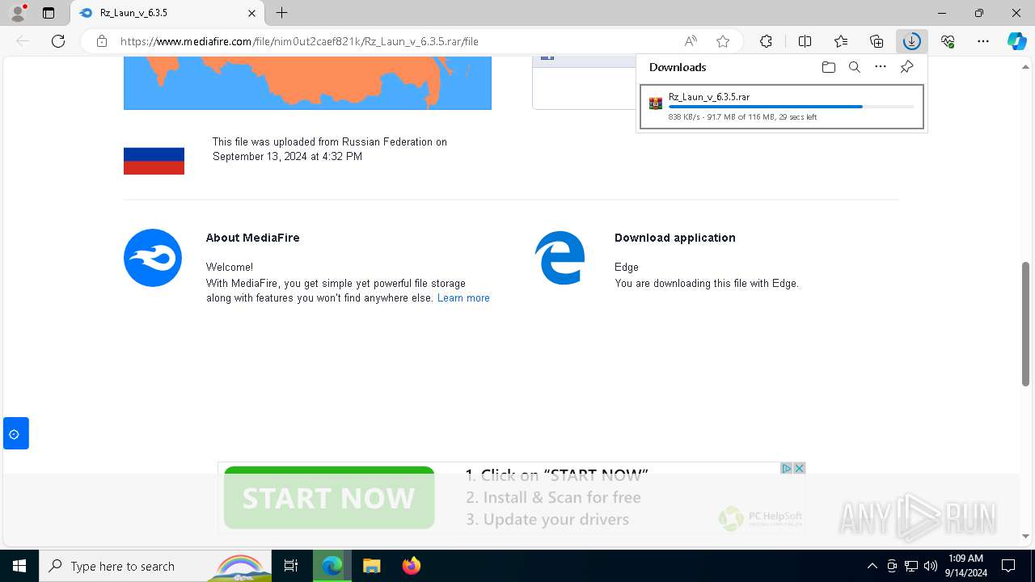This screenshot has height=582, width=1035.
Task: Open the AdChoices info icon
Action: click(786, 469)
